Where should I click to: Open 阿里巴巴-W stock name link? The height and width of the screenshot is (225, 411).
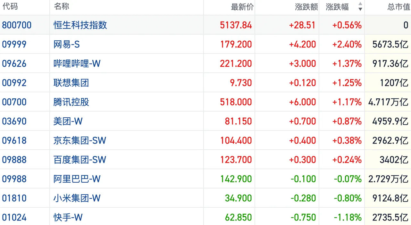[77, 179]
